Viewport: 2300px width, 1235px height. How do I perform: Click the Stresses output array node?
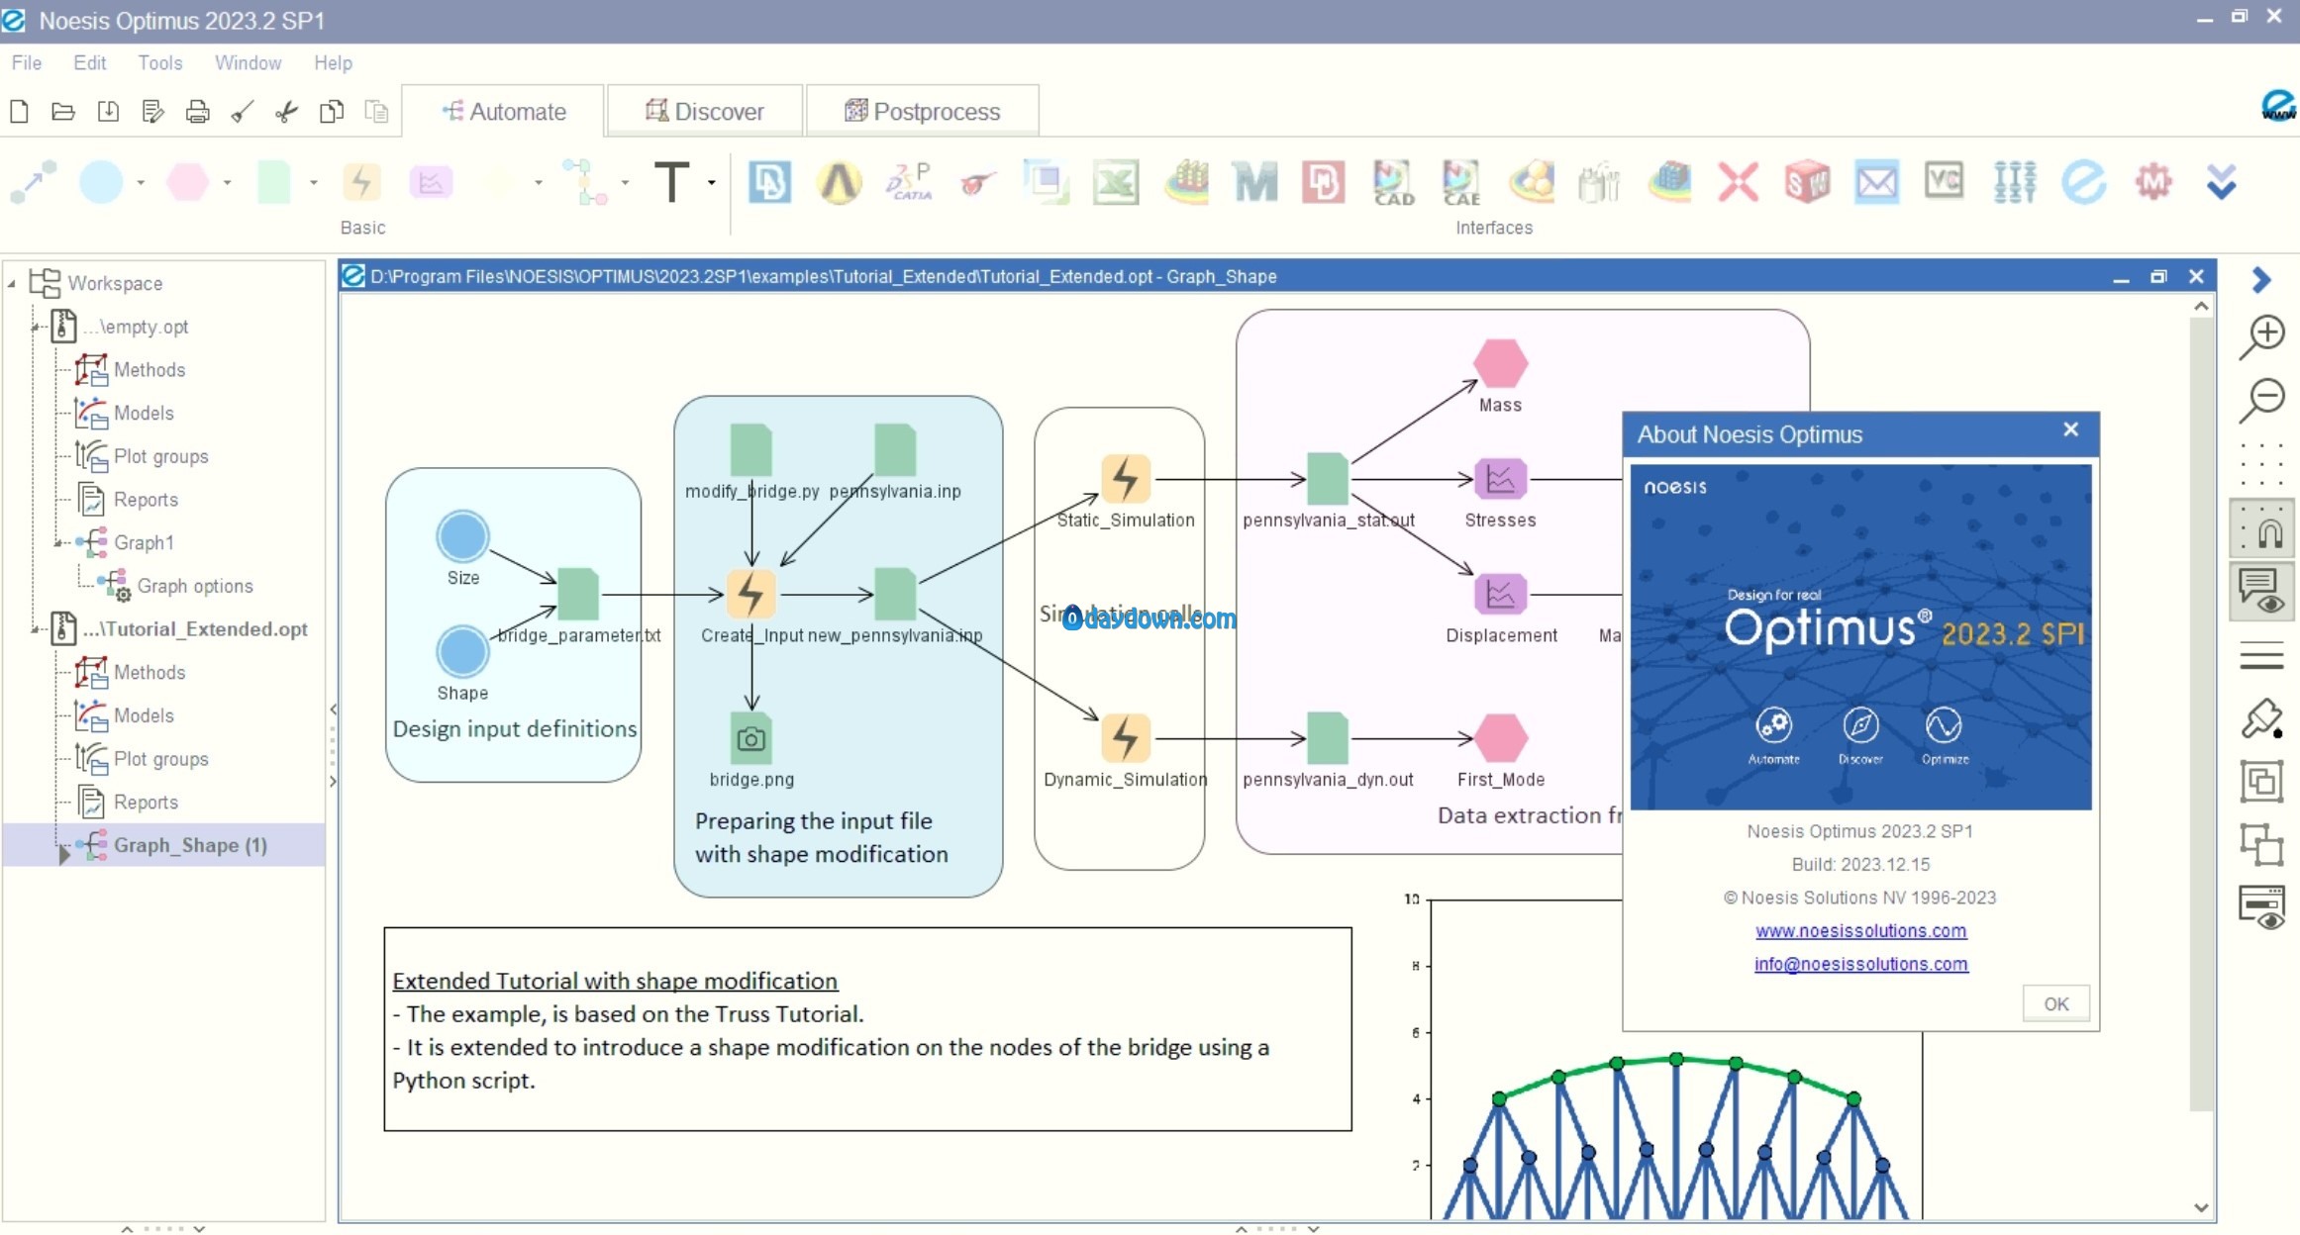coord(1500,479)
